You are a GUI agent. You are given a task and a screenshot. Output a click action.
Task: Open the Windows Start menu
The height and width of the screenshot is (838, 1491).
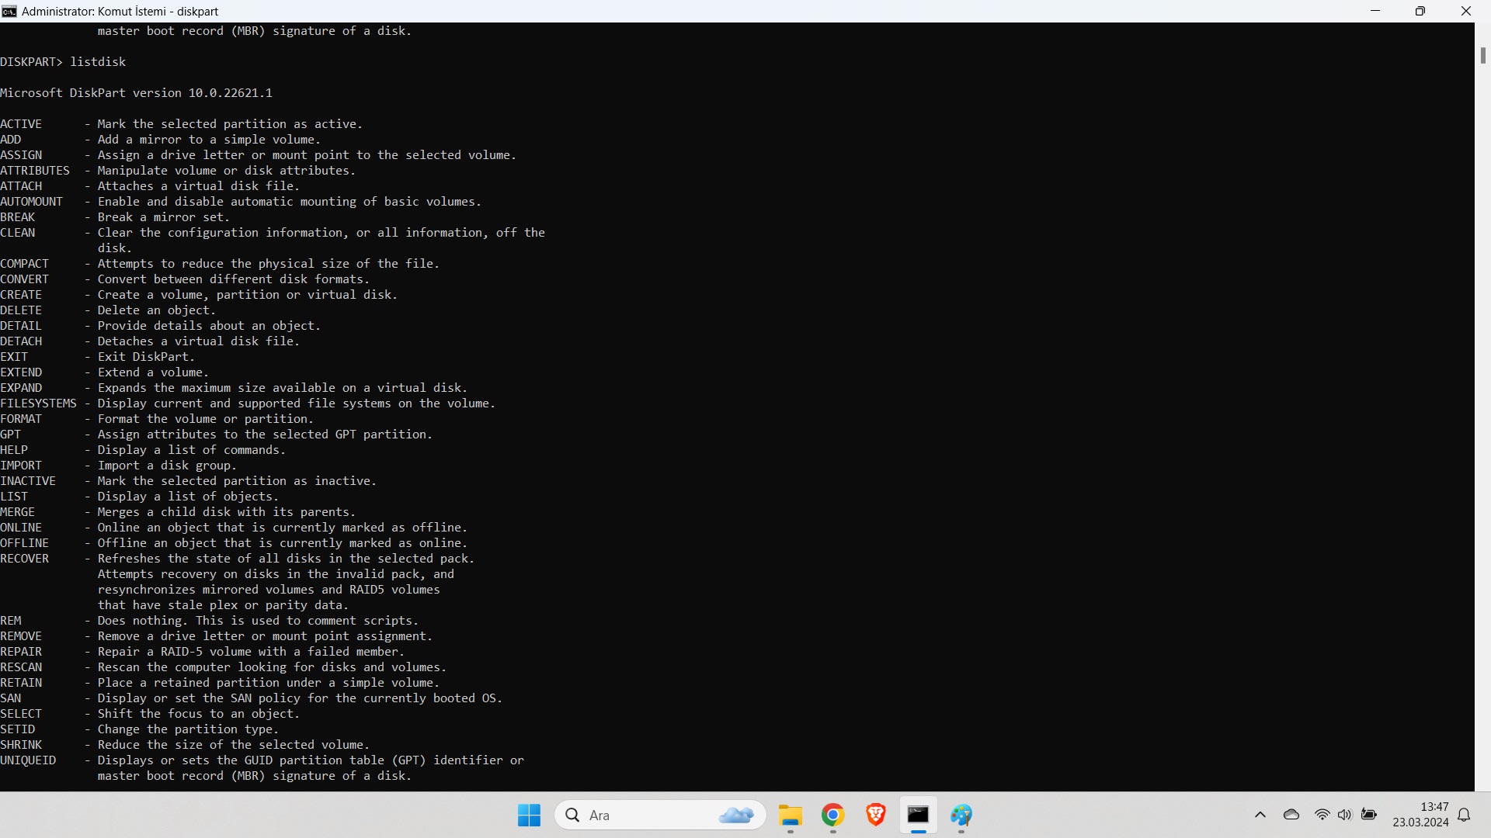529,815
